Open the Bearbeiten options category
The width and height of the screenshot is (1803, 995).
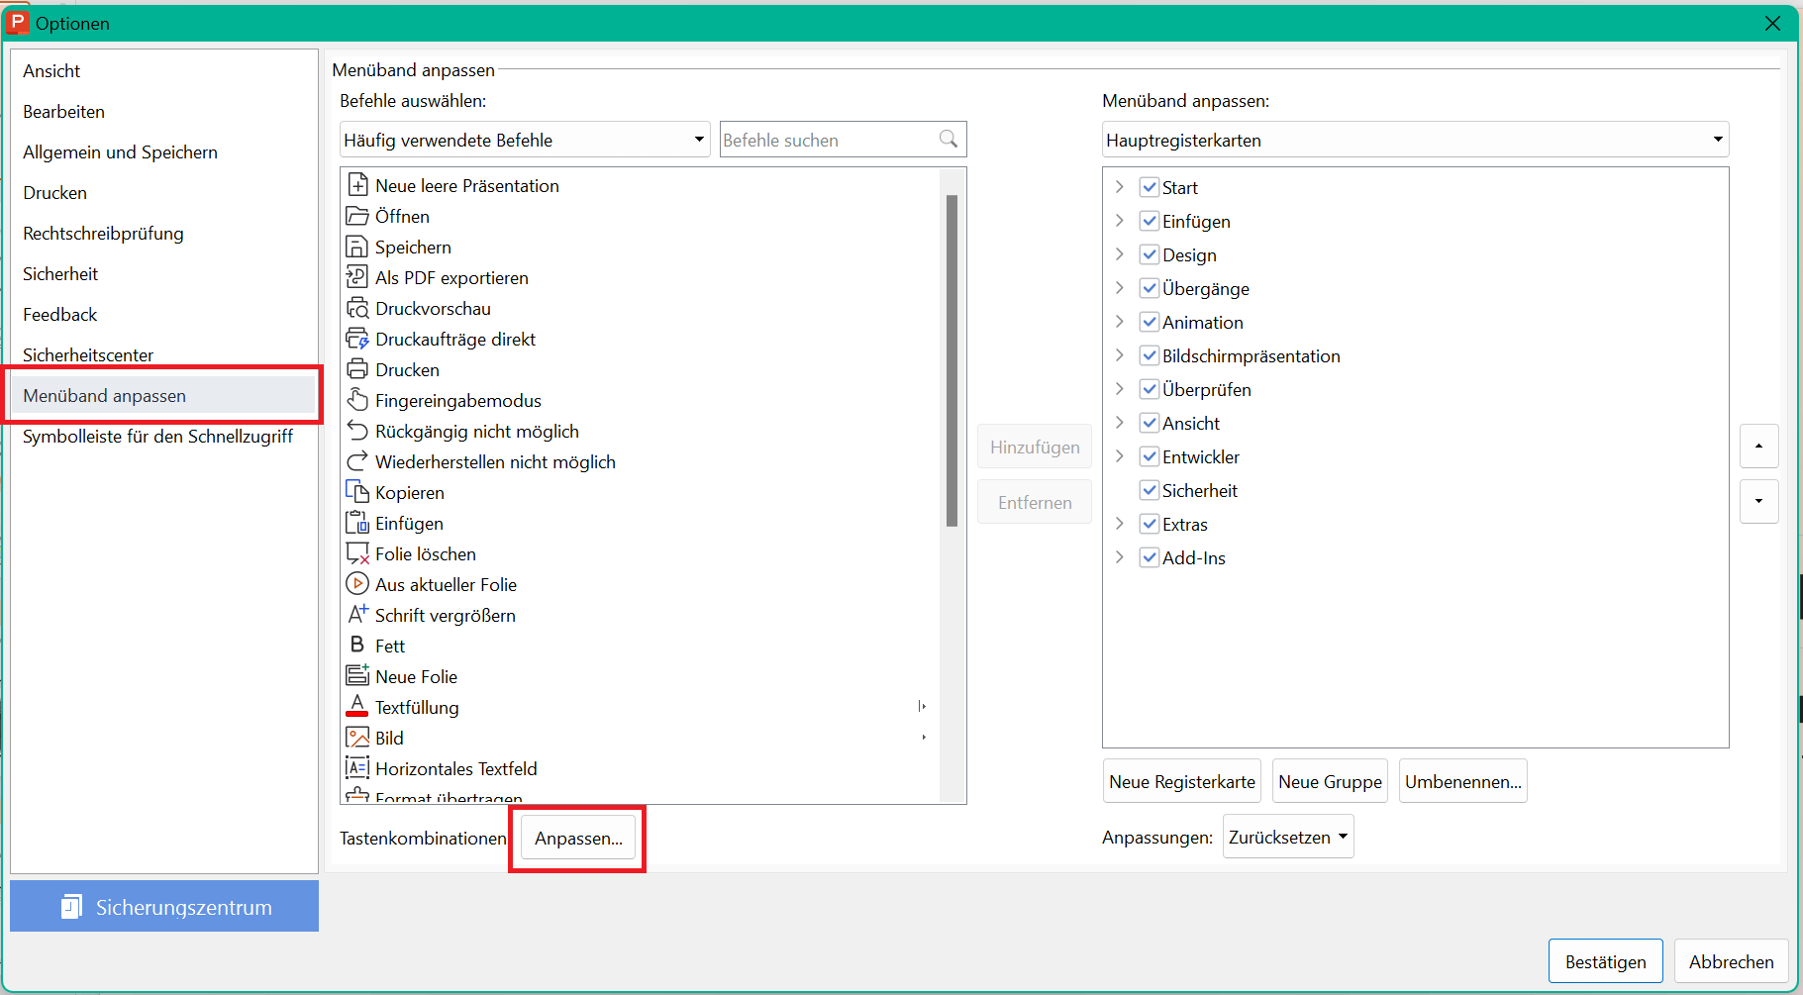(x=163, y=112)
